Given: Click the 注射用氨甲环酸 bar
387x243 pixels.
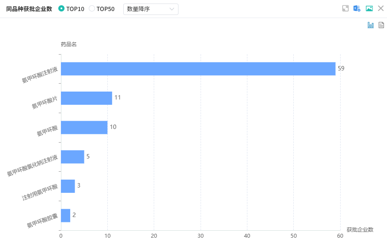Looking at the screenshot, I should pyautogui.click(x=68, y=186).
